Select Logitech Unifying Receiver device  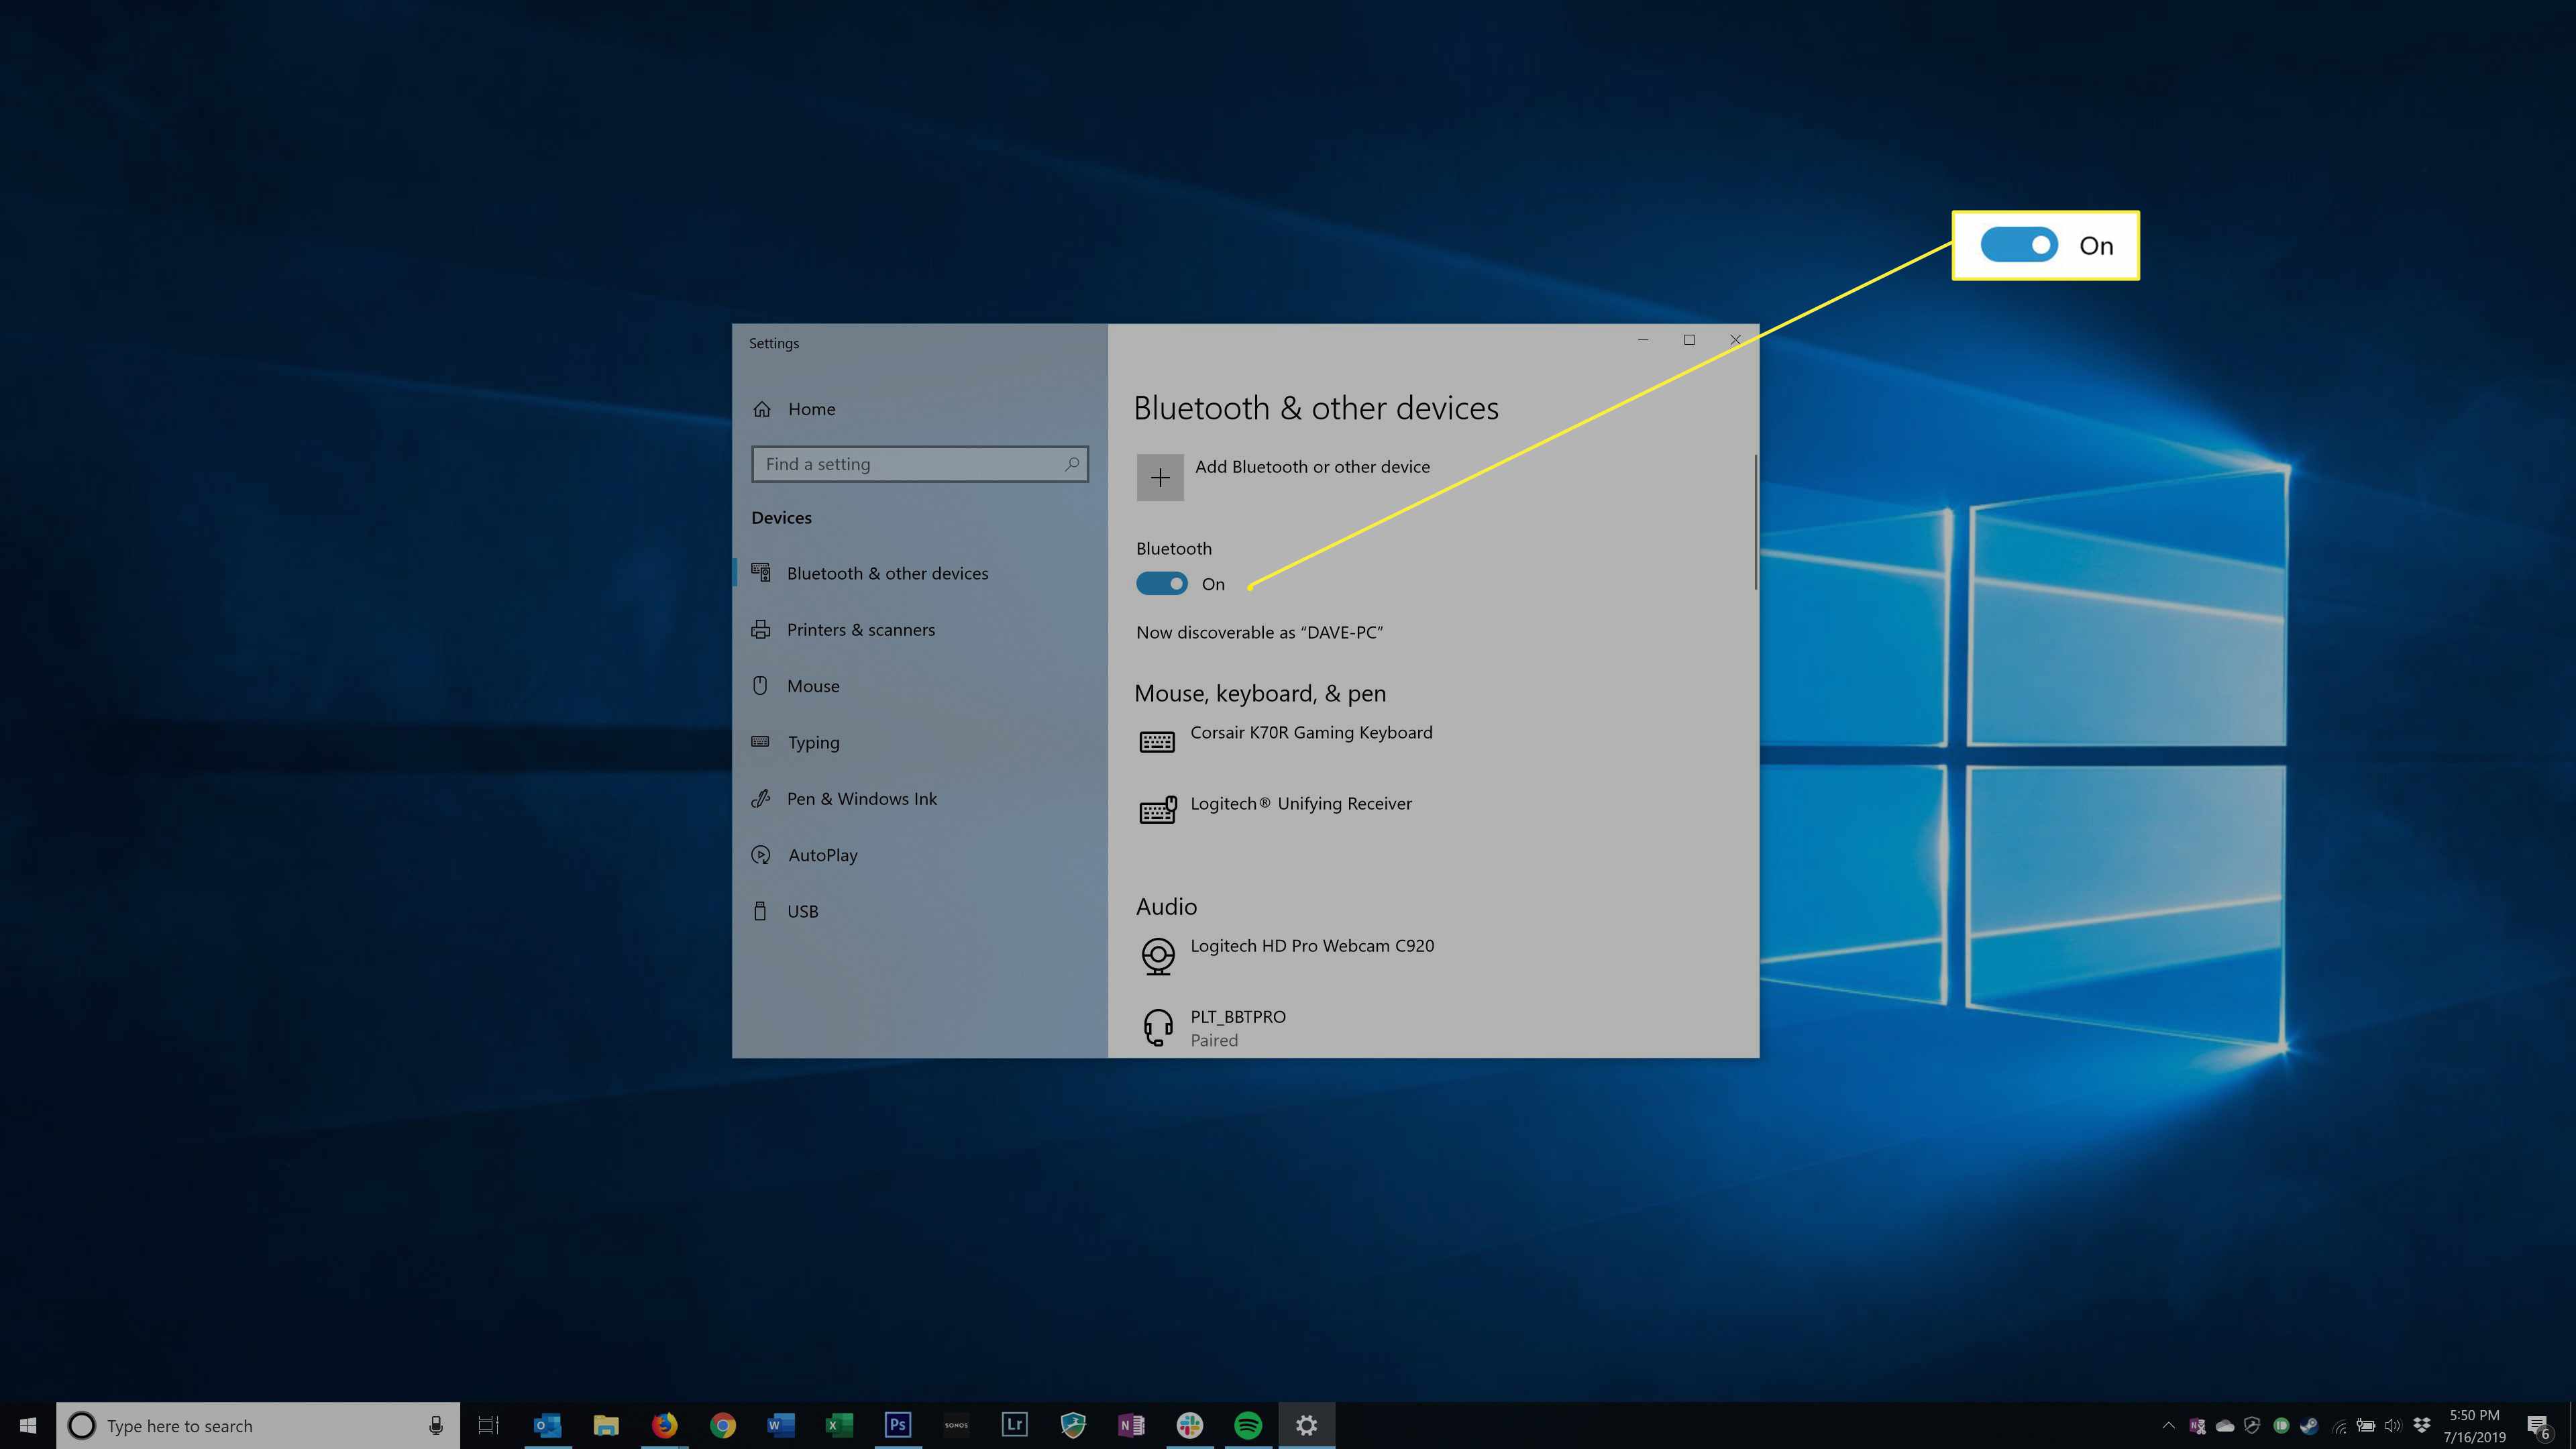1276,809
